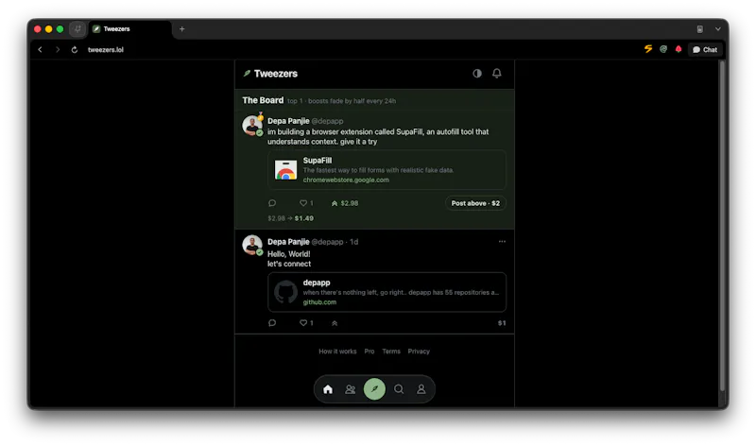Open the Chat button in browser toolbar
Image resolution: width=756 pixels, height=446 pixels.
pos(705,50)
